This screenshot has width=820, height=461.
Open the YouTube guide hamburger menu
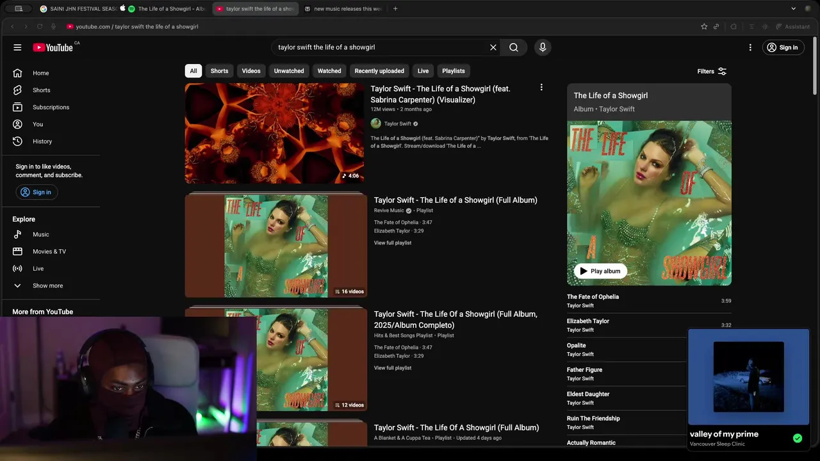tap(17, 47)
